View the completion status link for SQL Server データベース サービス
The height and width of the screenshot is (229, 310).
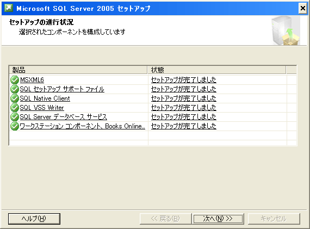(184, 116)
